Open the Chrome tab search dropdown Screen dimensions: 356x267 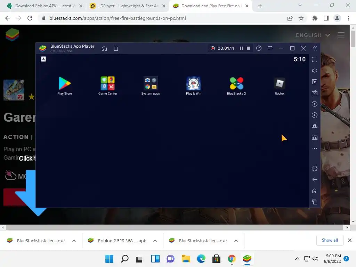pyautogui.click(x=300, y=5)
